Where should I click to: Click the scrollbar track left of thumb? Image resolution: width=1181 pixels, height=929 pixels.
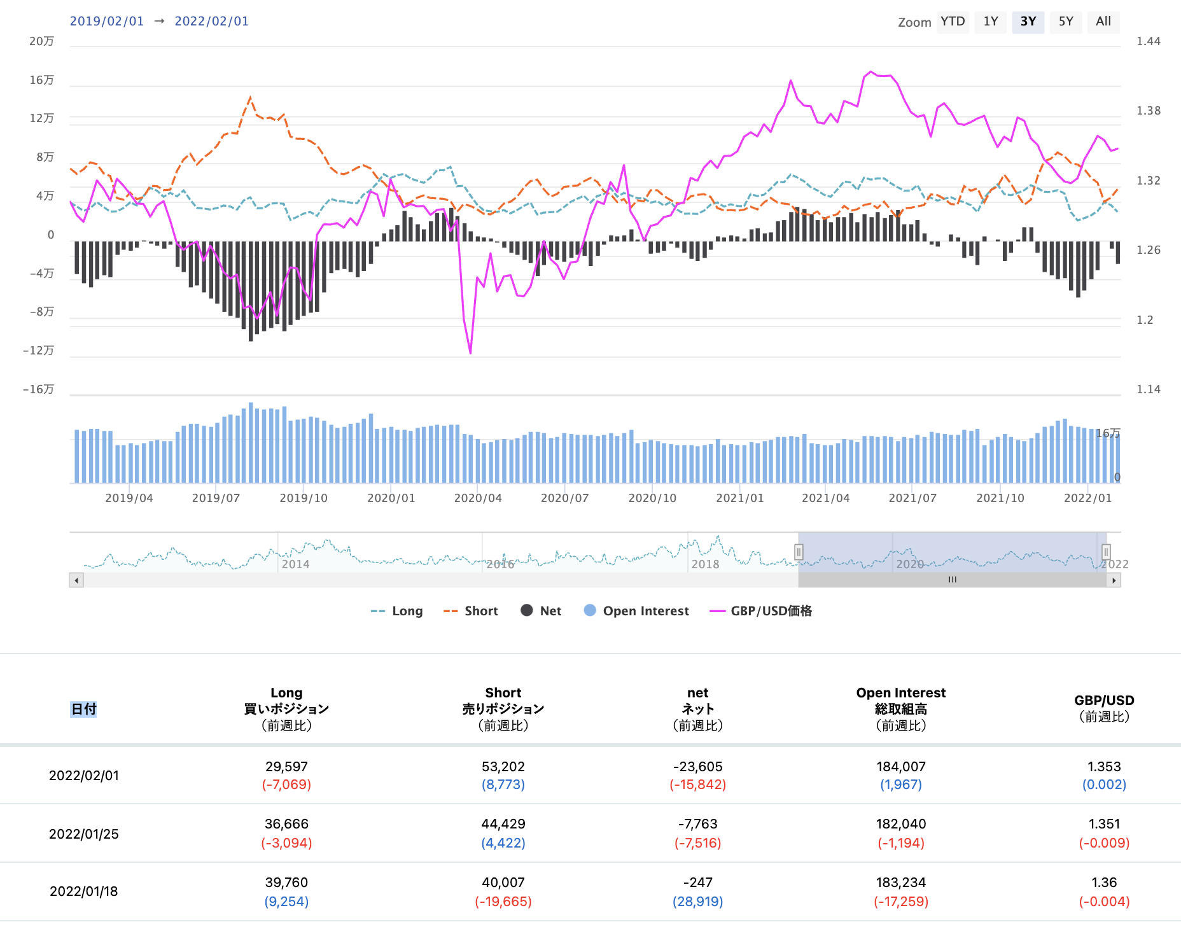[x=440, y=580]
